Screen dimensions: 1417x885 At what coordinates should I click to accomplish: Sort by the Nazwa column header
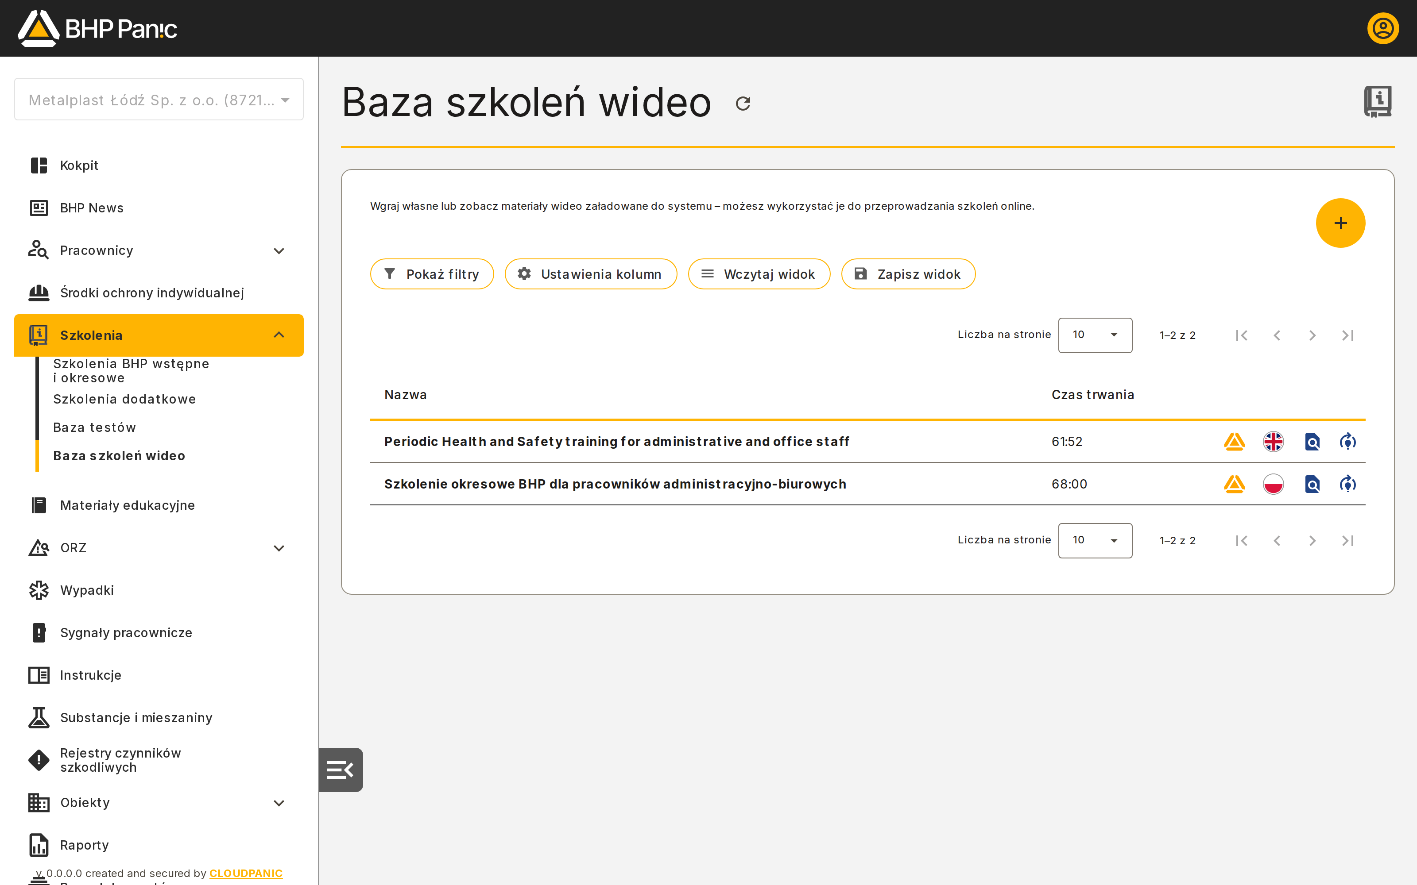tap(405, 395)
